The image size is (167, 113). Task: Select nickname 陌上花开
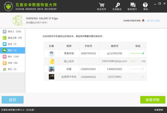click(69, 61)
